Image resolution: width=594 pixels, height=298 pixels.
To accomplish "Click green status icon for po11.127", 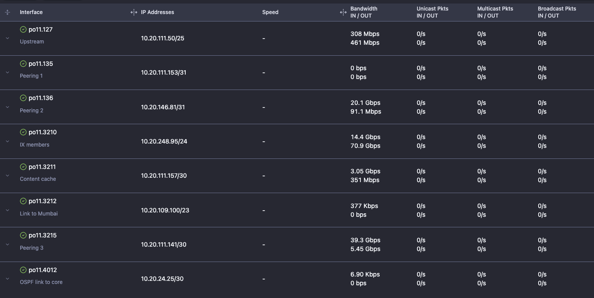I will pos(23,29).
